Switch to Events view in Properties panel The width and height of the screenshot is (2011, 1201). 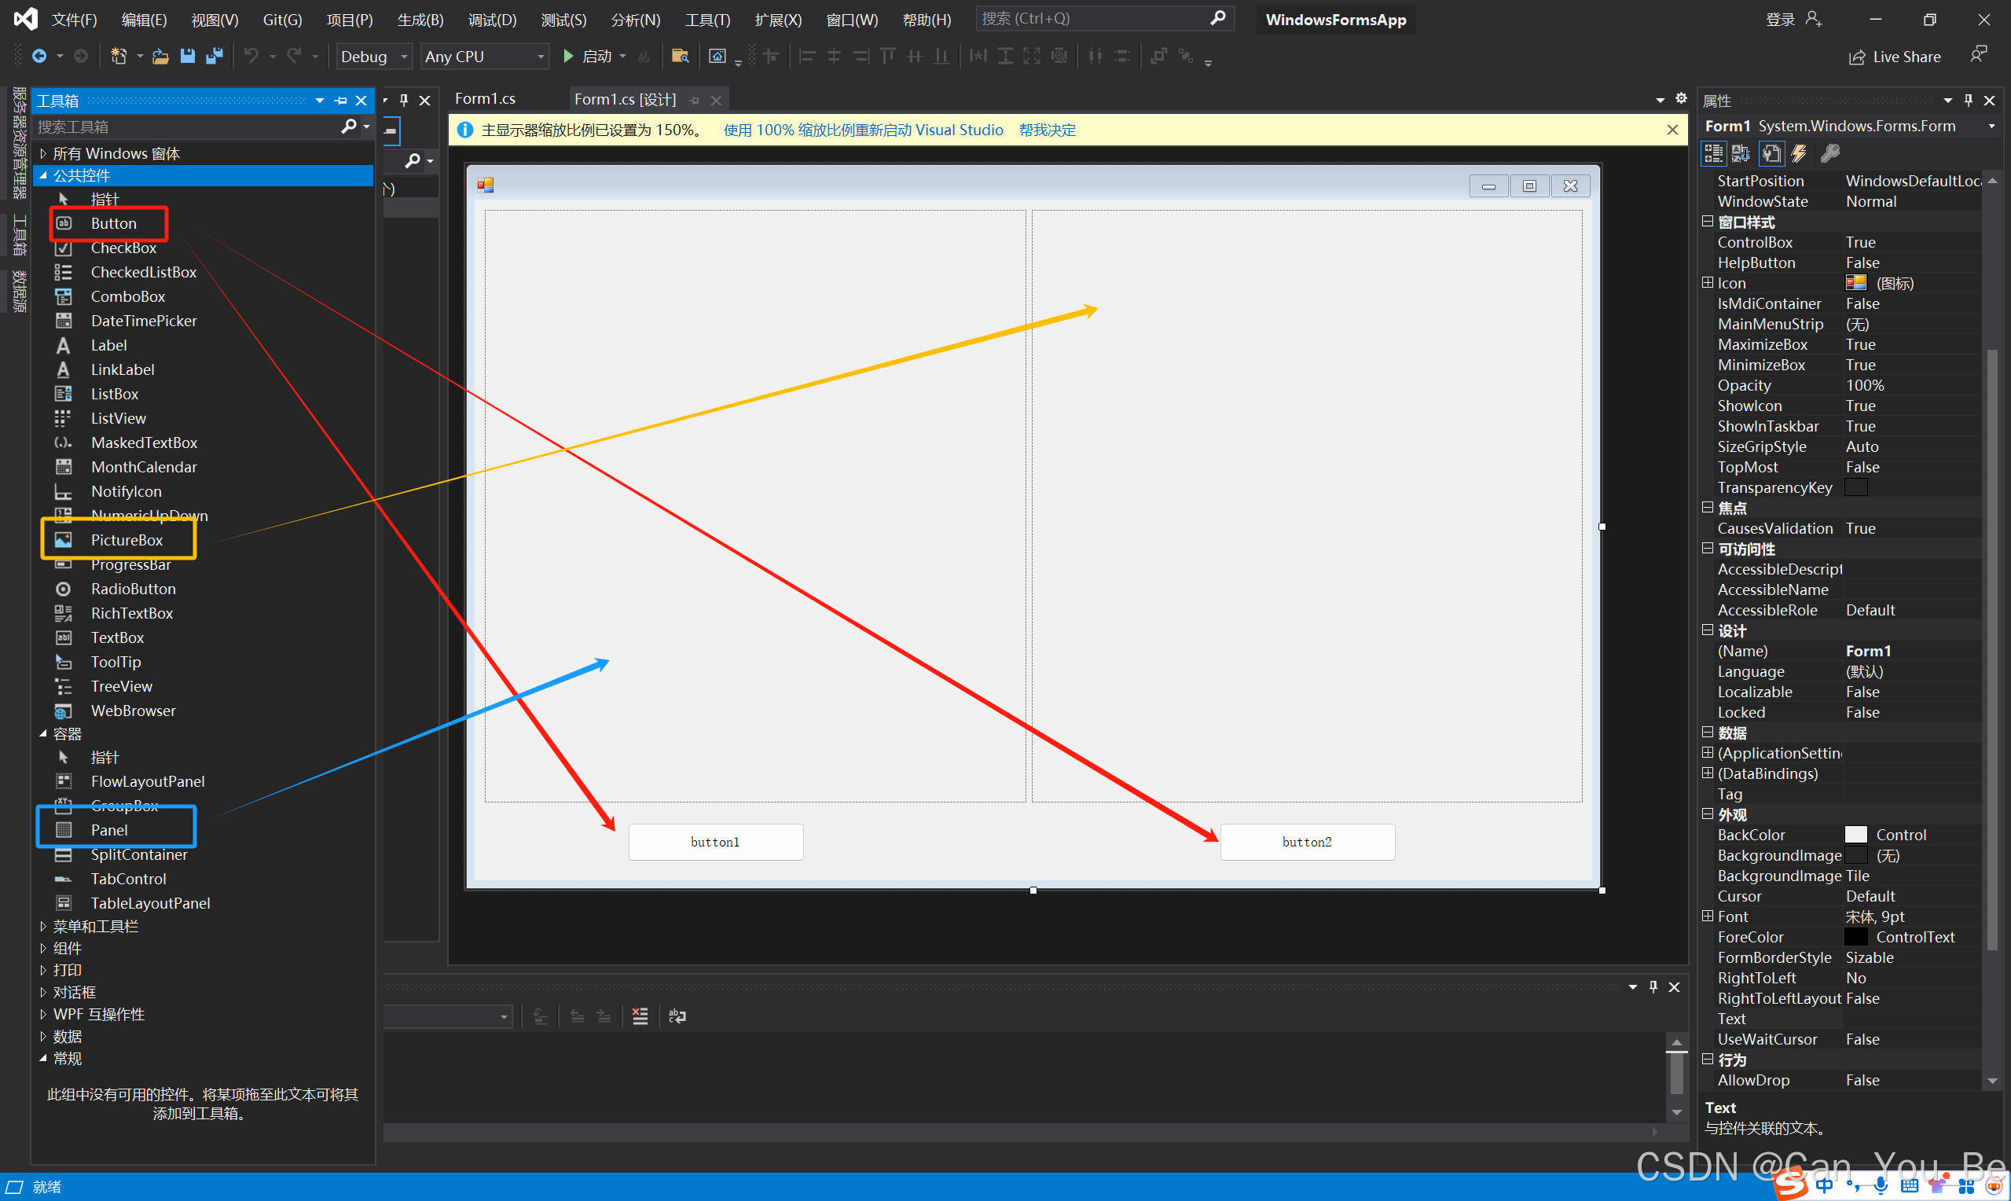tap(1799, 153)
